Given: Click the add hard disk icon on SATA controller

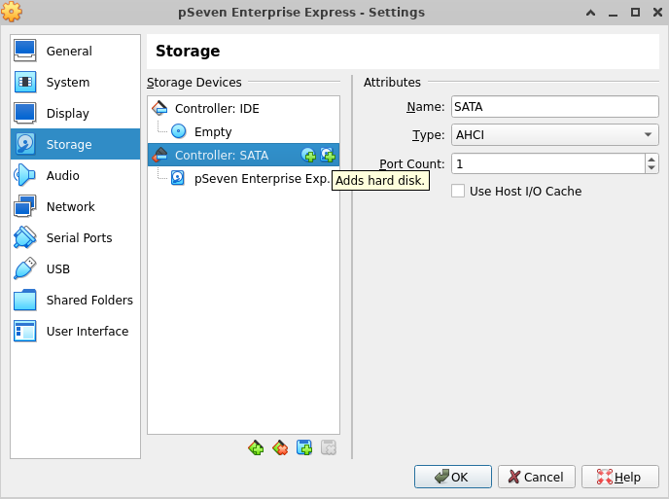Looking at the screenshot, I should 328,155.
